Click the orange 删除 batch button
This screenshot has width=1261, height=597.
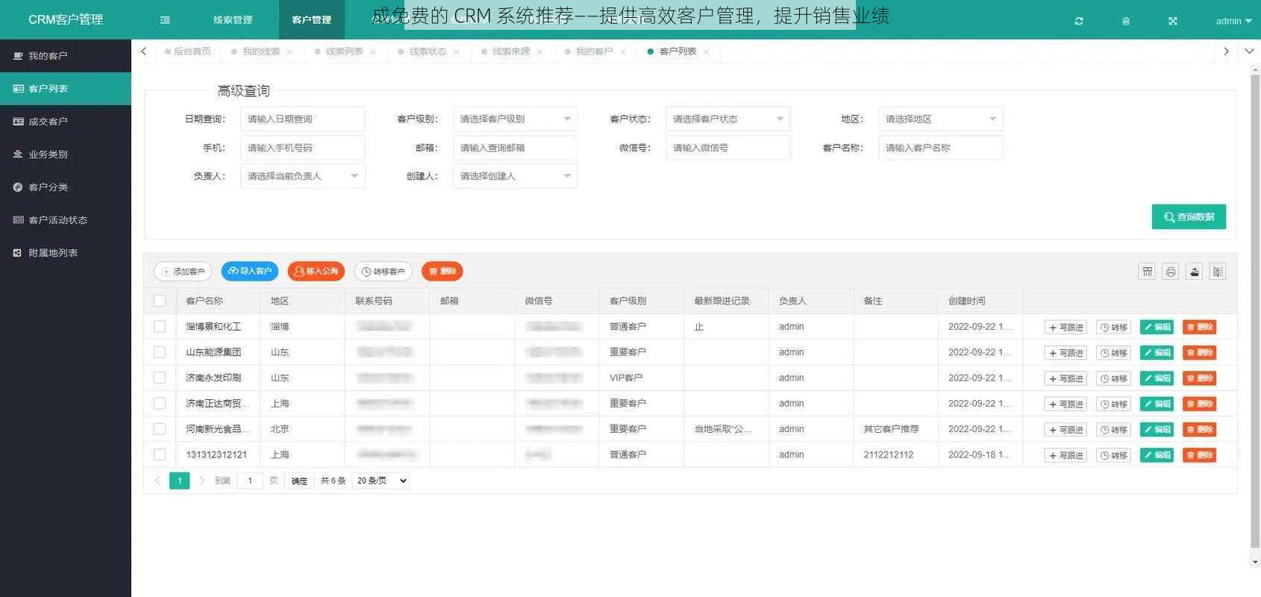pyautogui.click(x=442, y=272)
